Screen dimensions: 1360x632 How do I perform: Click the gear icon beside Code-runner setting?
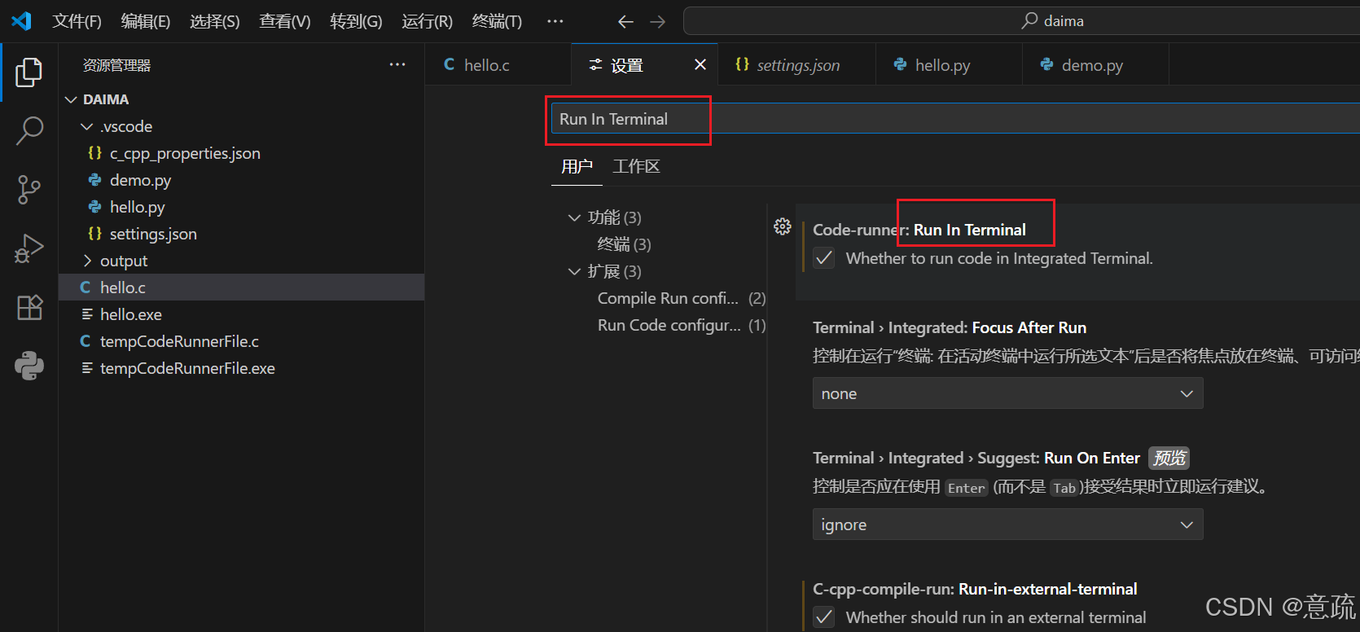tap(783, 226)
